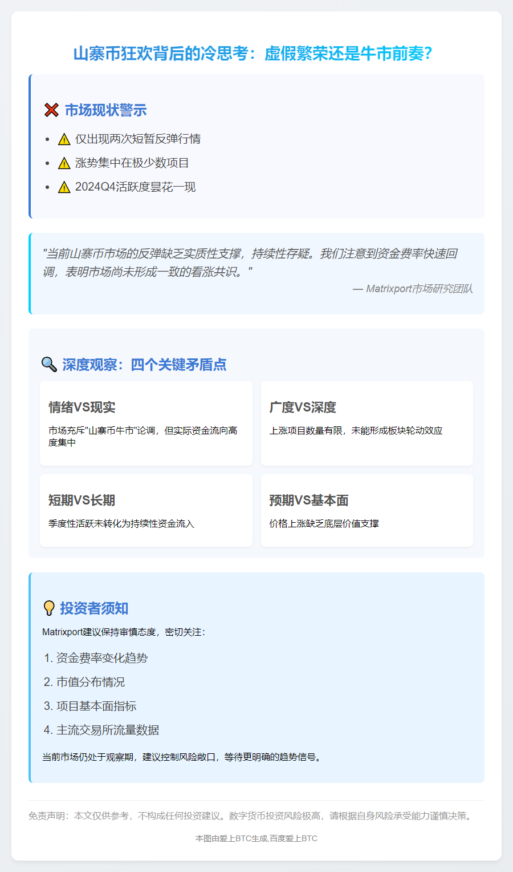513x872 pixels.
Task: Click description 价格上涨缺乏底层价值支撑
Action: (324, 524)
